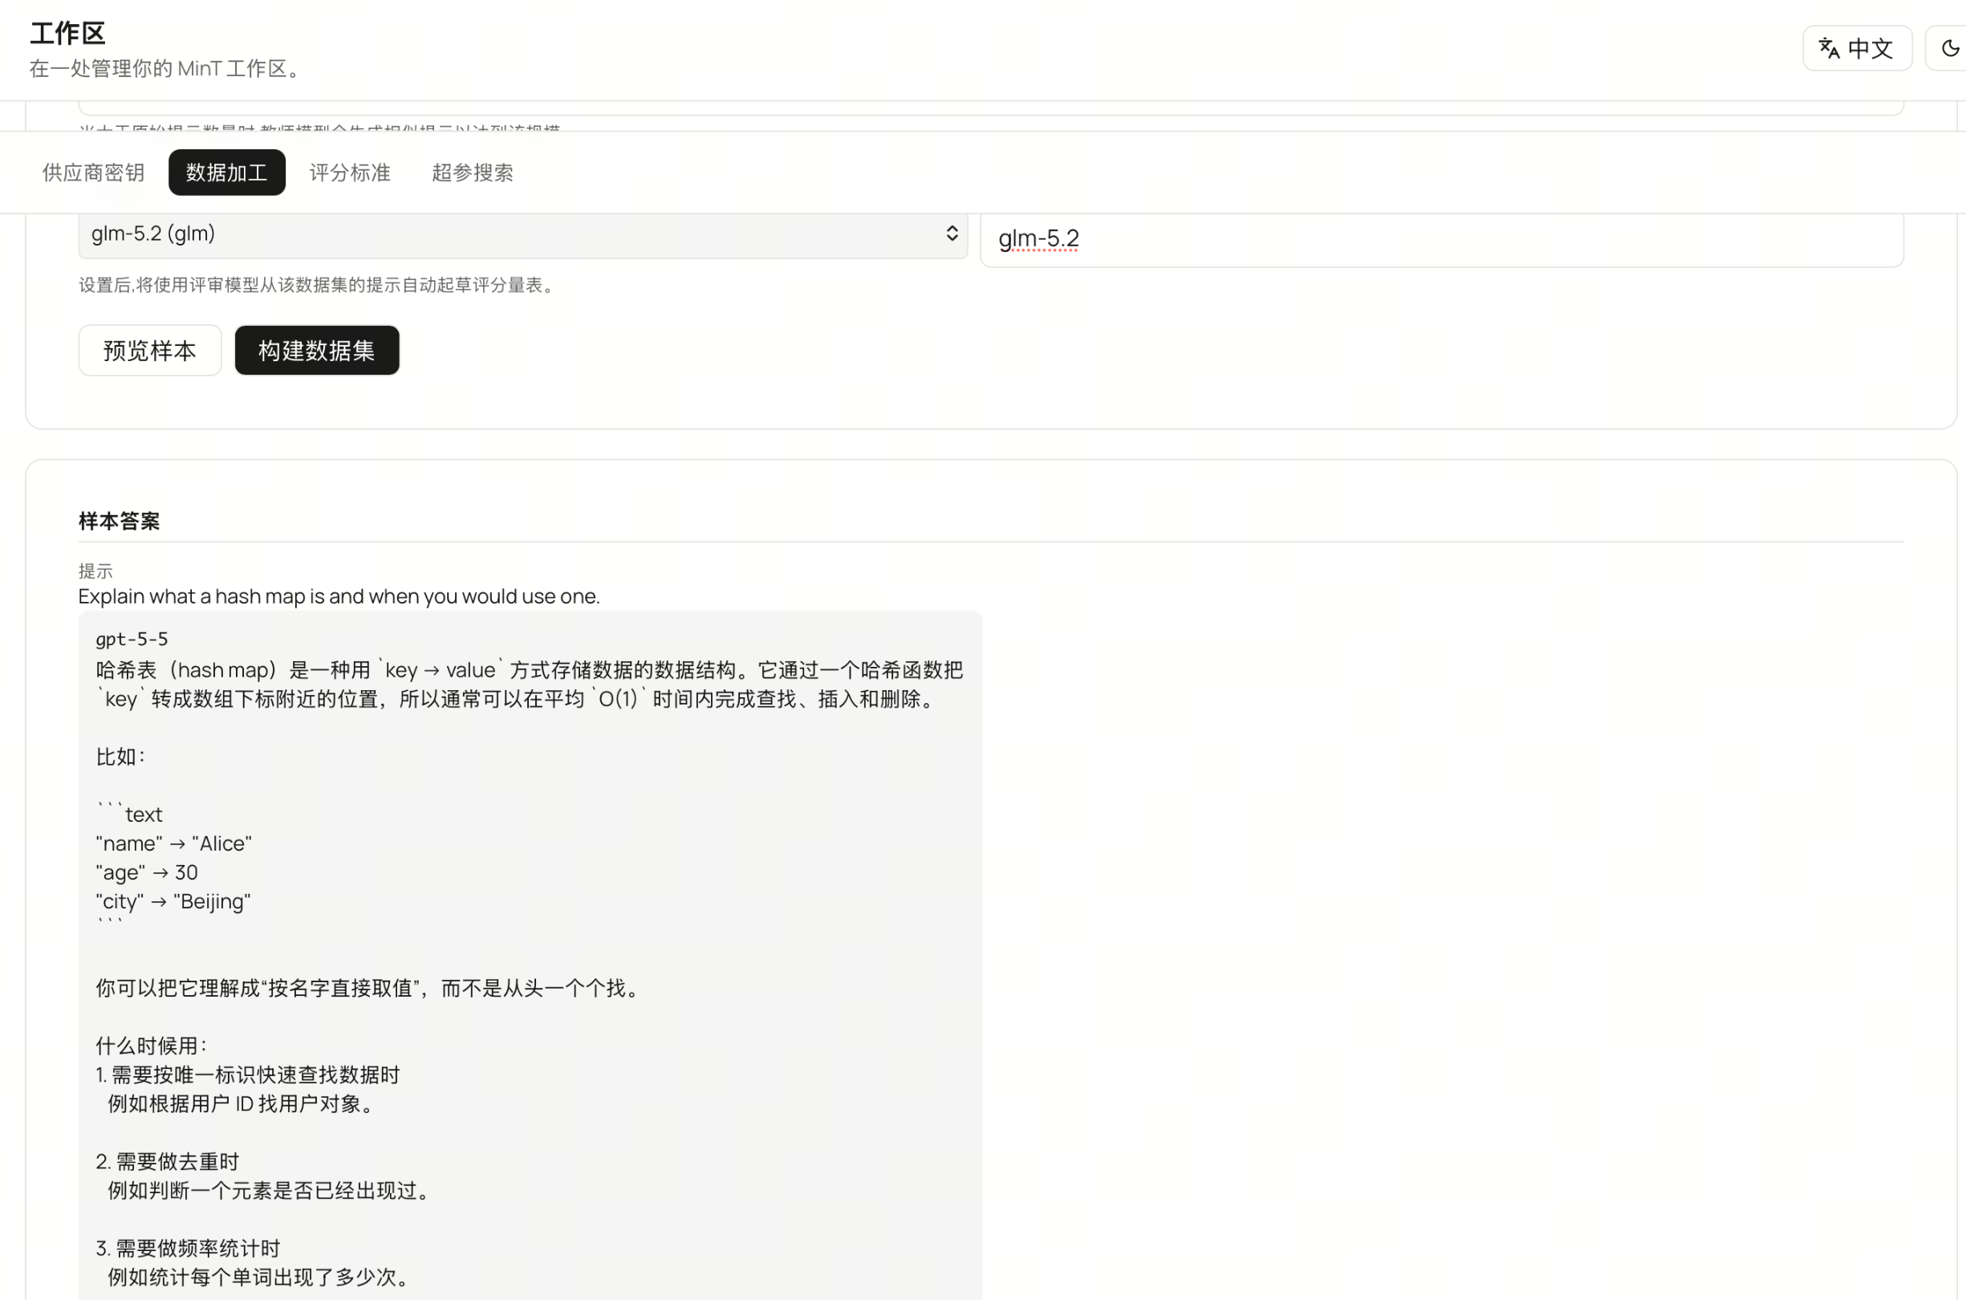Screen dimensions: 1966x1300
Task: Click the gpt-5-5 model label
Action: tap(132, 639)
